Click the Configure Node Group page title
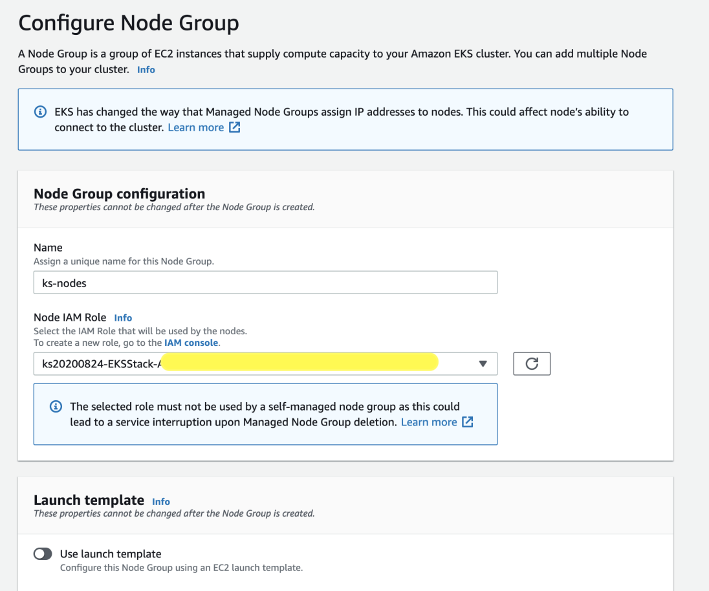Viewport: 709px width, 591px height. 128,23
